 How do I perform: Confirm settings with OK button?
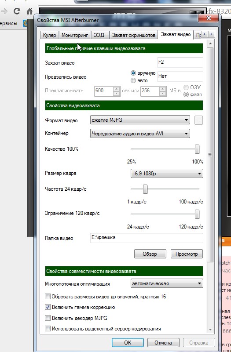(128, 343)
